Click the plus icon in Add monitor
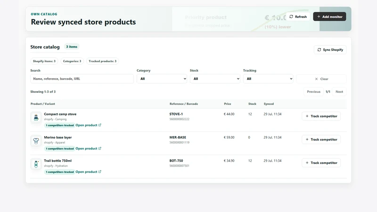Screen dimensions: 377x212 tap(319, 16)
